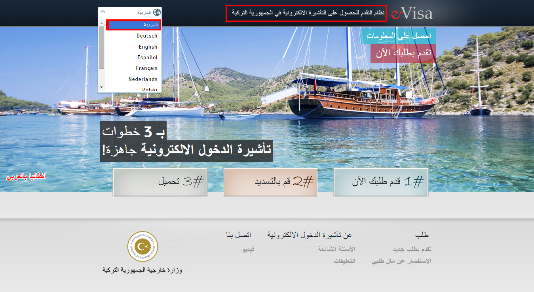
Task: Click the وزارة خارجية الجمهورية التركية caption
Action: tap(143, 270)
